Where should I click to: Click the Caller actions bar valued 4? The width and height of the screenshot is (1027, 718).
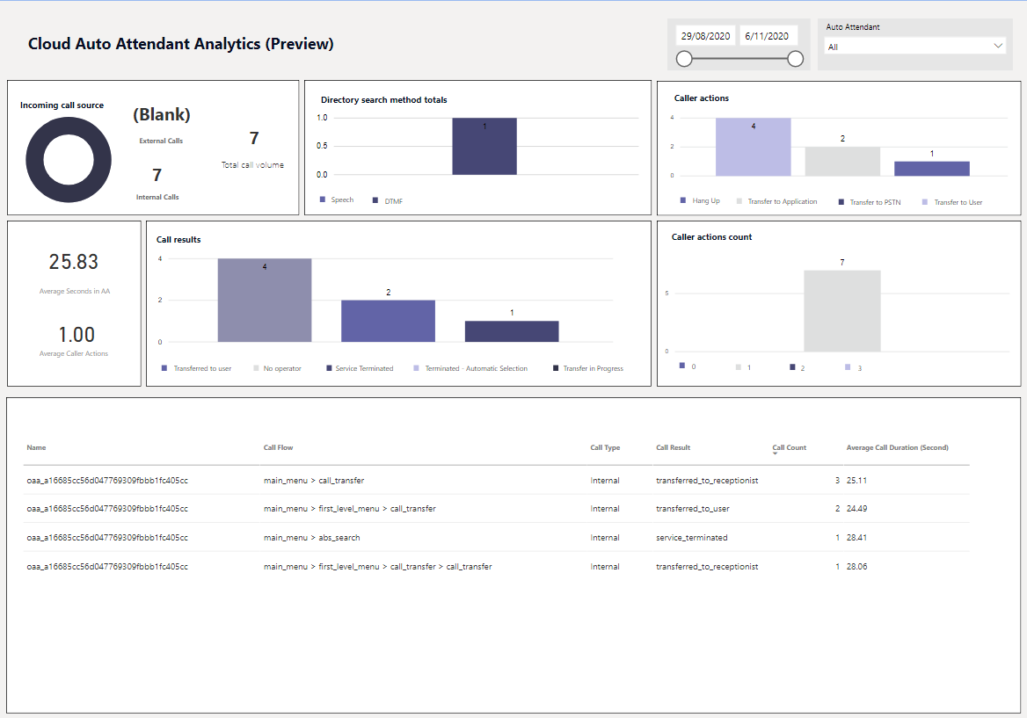754,147
